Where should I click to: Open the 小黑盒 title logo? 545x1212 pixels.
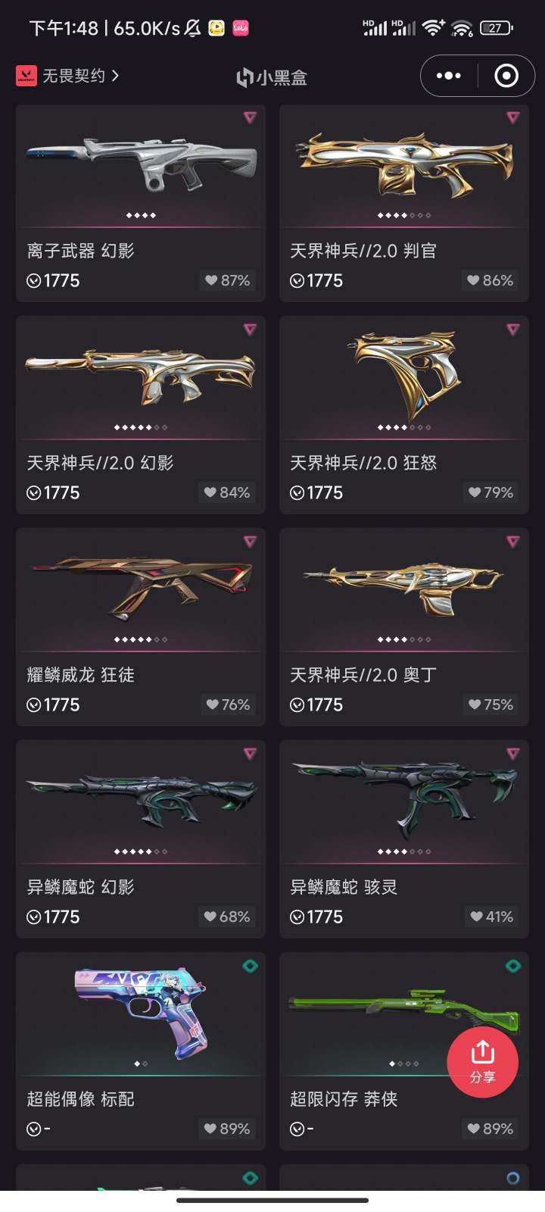[x=272, y=77]
